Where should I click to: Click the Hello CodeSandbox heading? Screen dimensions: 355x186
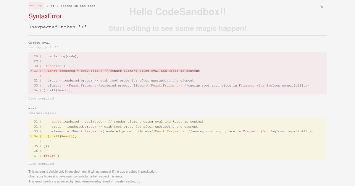[x=177, y=12]
